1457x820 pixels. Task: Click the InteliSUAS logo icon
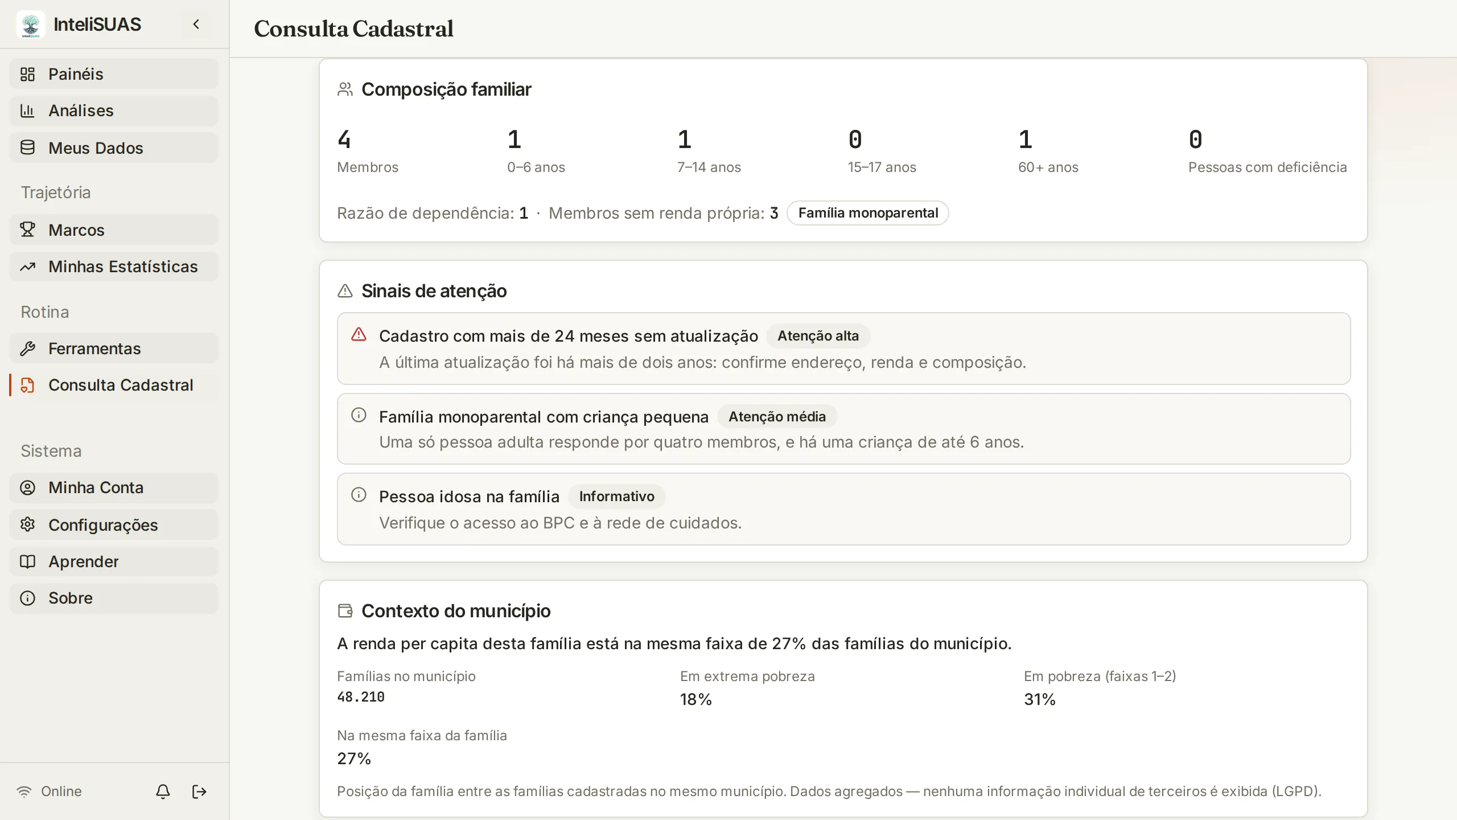31,24
